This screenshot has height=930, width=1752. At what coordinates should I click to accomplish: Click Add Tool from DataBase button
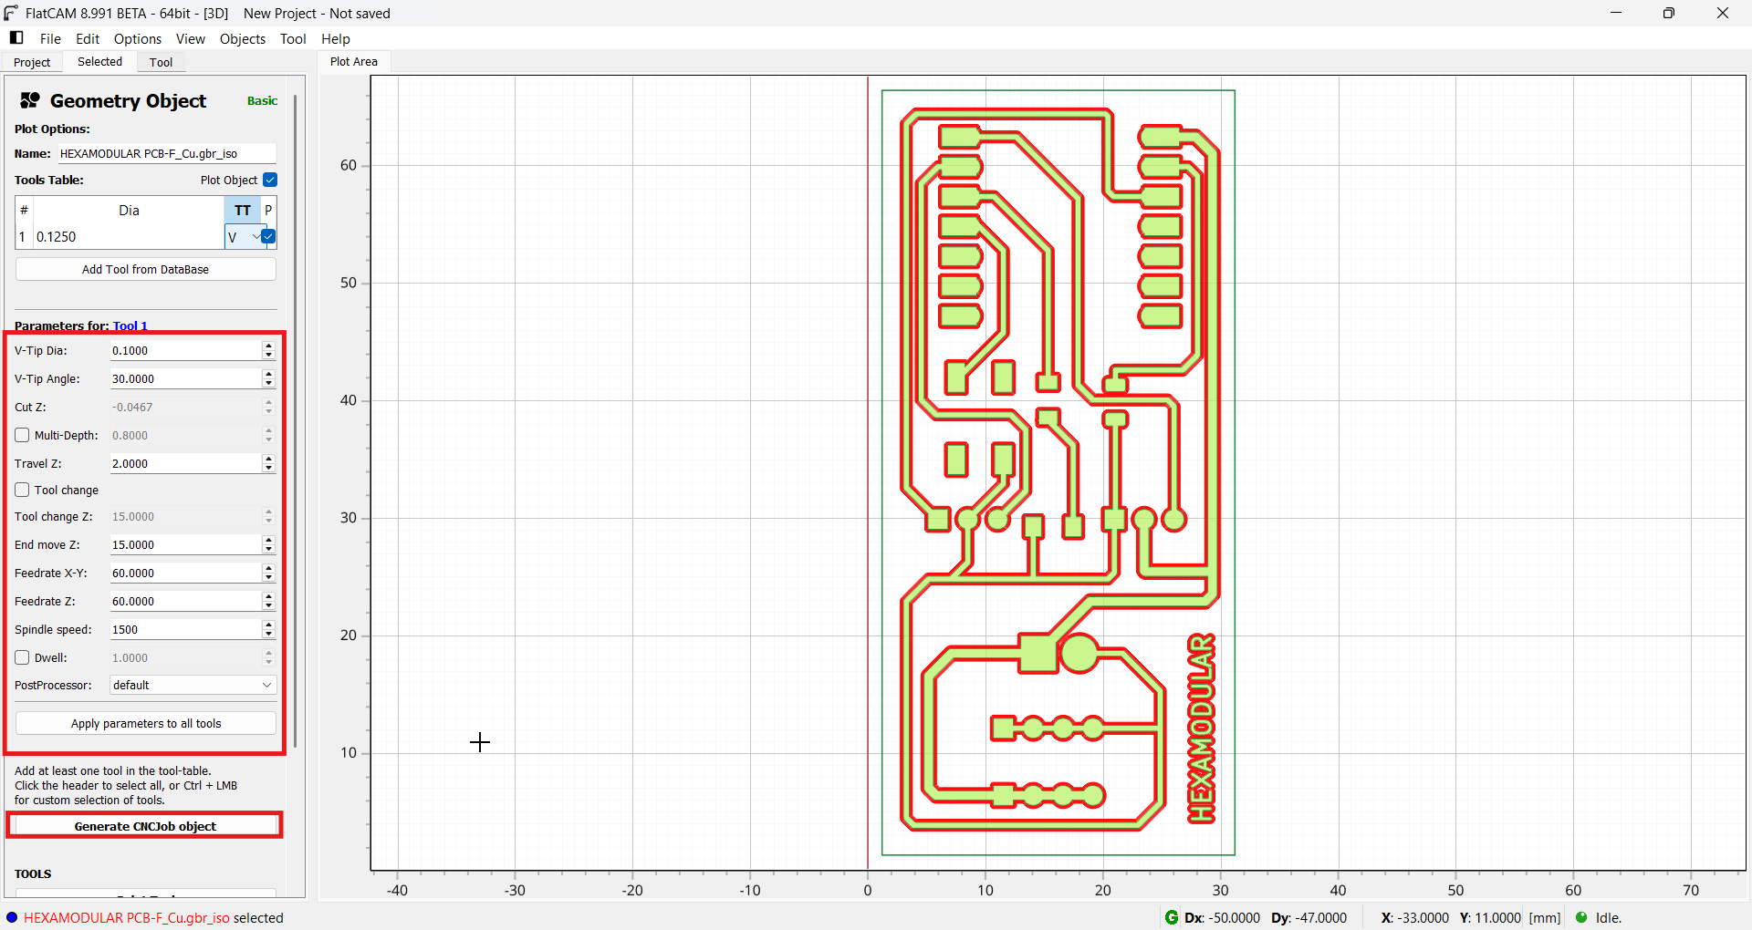[x=146, y=269]
